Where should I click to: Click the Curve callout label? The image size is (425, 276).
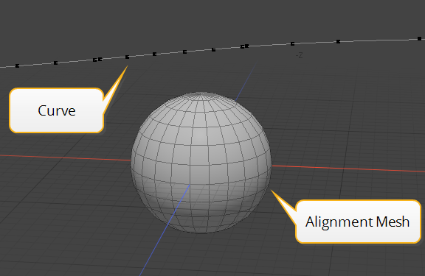click(57, 110)
